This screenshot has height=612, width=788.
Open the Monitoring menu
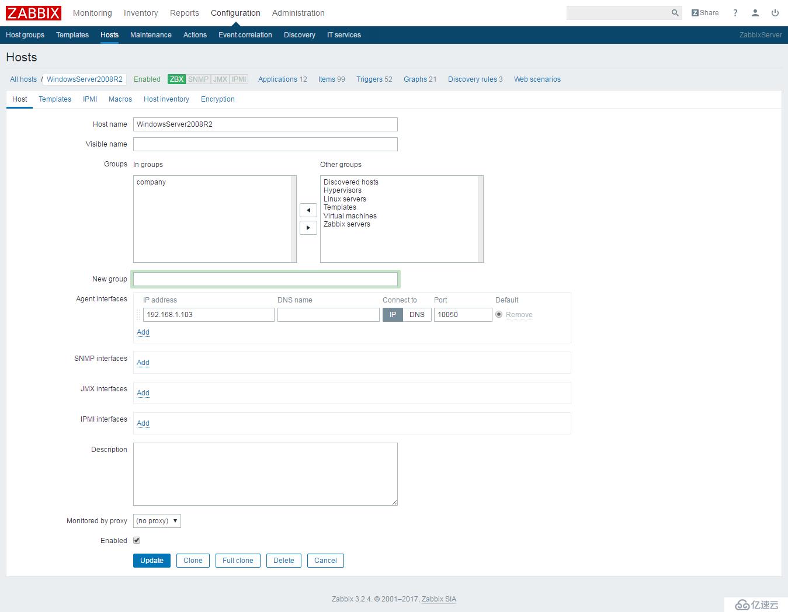point(92,13)
